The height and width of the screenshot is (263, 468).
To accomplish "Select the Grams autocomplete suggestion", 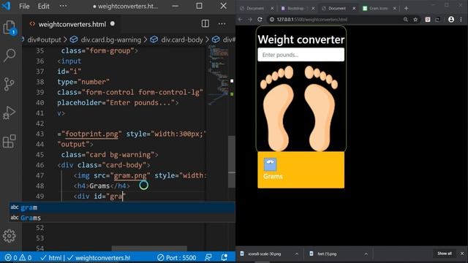I will 122,218.
